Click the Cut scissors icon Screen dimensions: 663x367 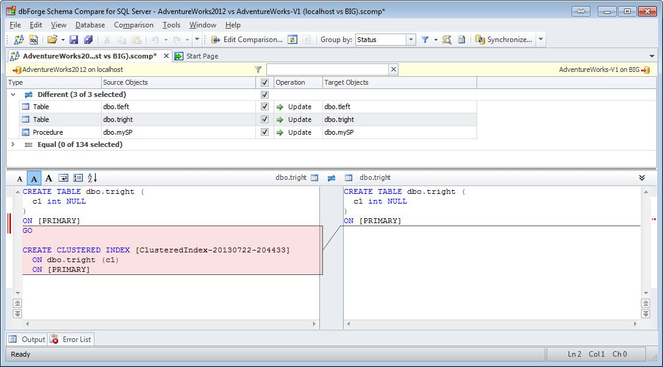point(107,40)
